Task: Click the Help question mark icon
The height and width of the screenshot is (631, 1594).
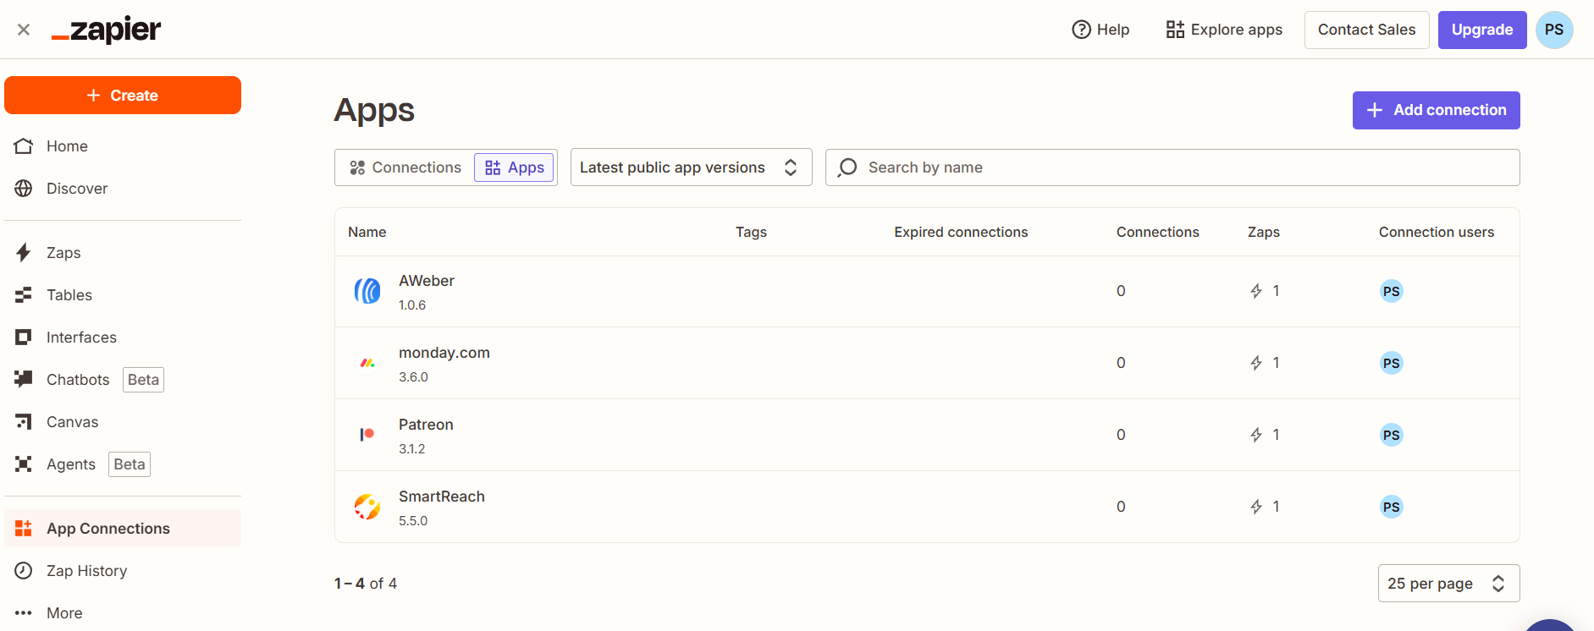Action: pyautogui.click(x=1081, y=30)
